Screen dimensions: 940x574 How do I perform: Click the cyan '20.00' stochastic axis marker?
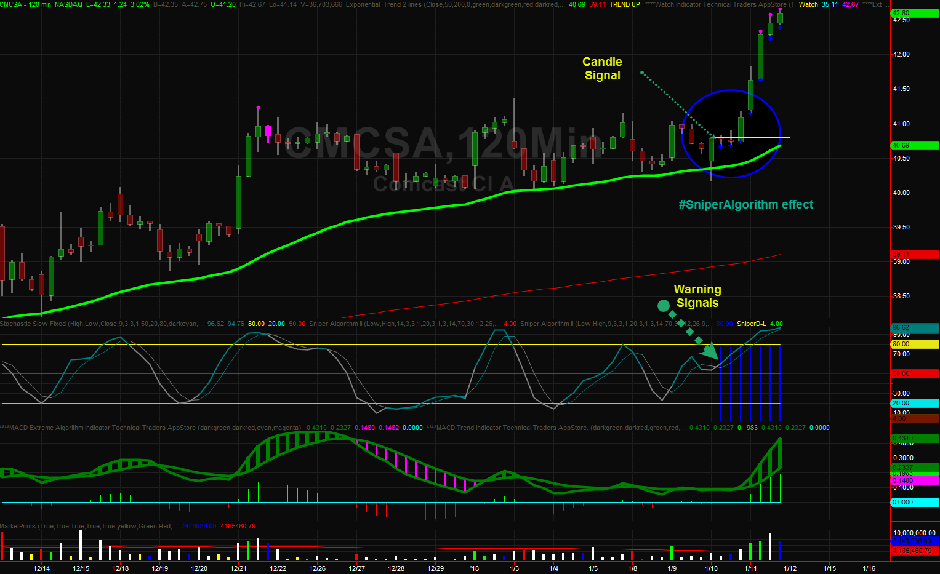(x=915, y=403)
